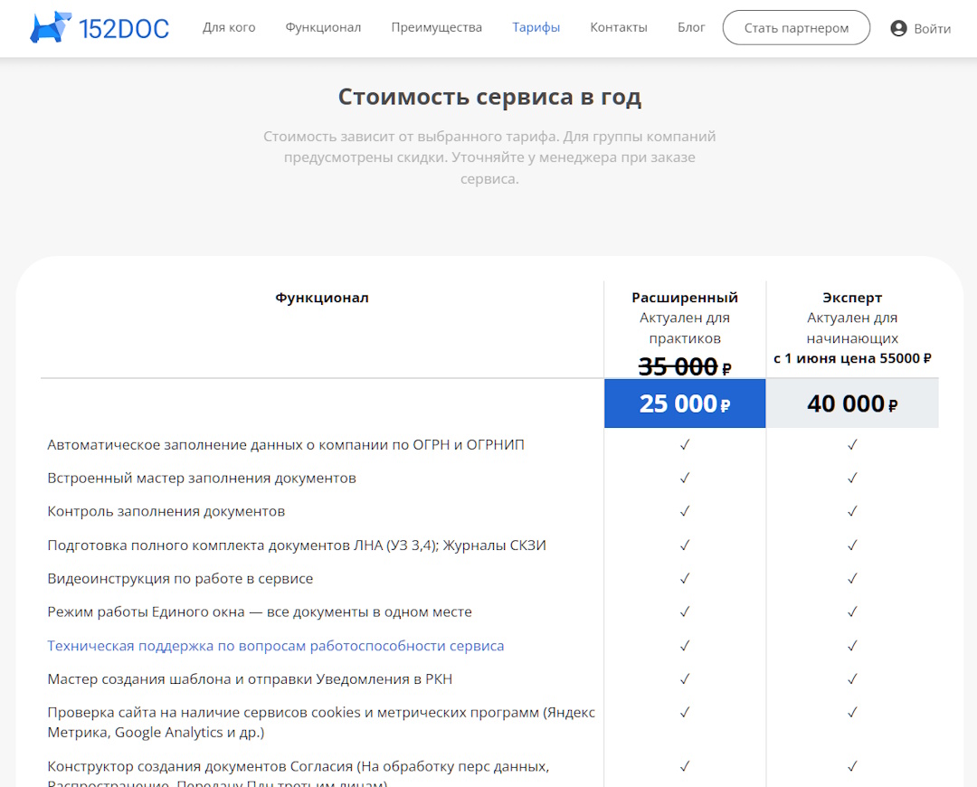Click the checkmark for Контроль заполнения документов under Расширенный
Screen dimensions: 977x787
pos(684,511)
